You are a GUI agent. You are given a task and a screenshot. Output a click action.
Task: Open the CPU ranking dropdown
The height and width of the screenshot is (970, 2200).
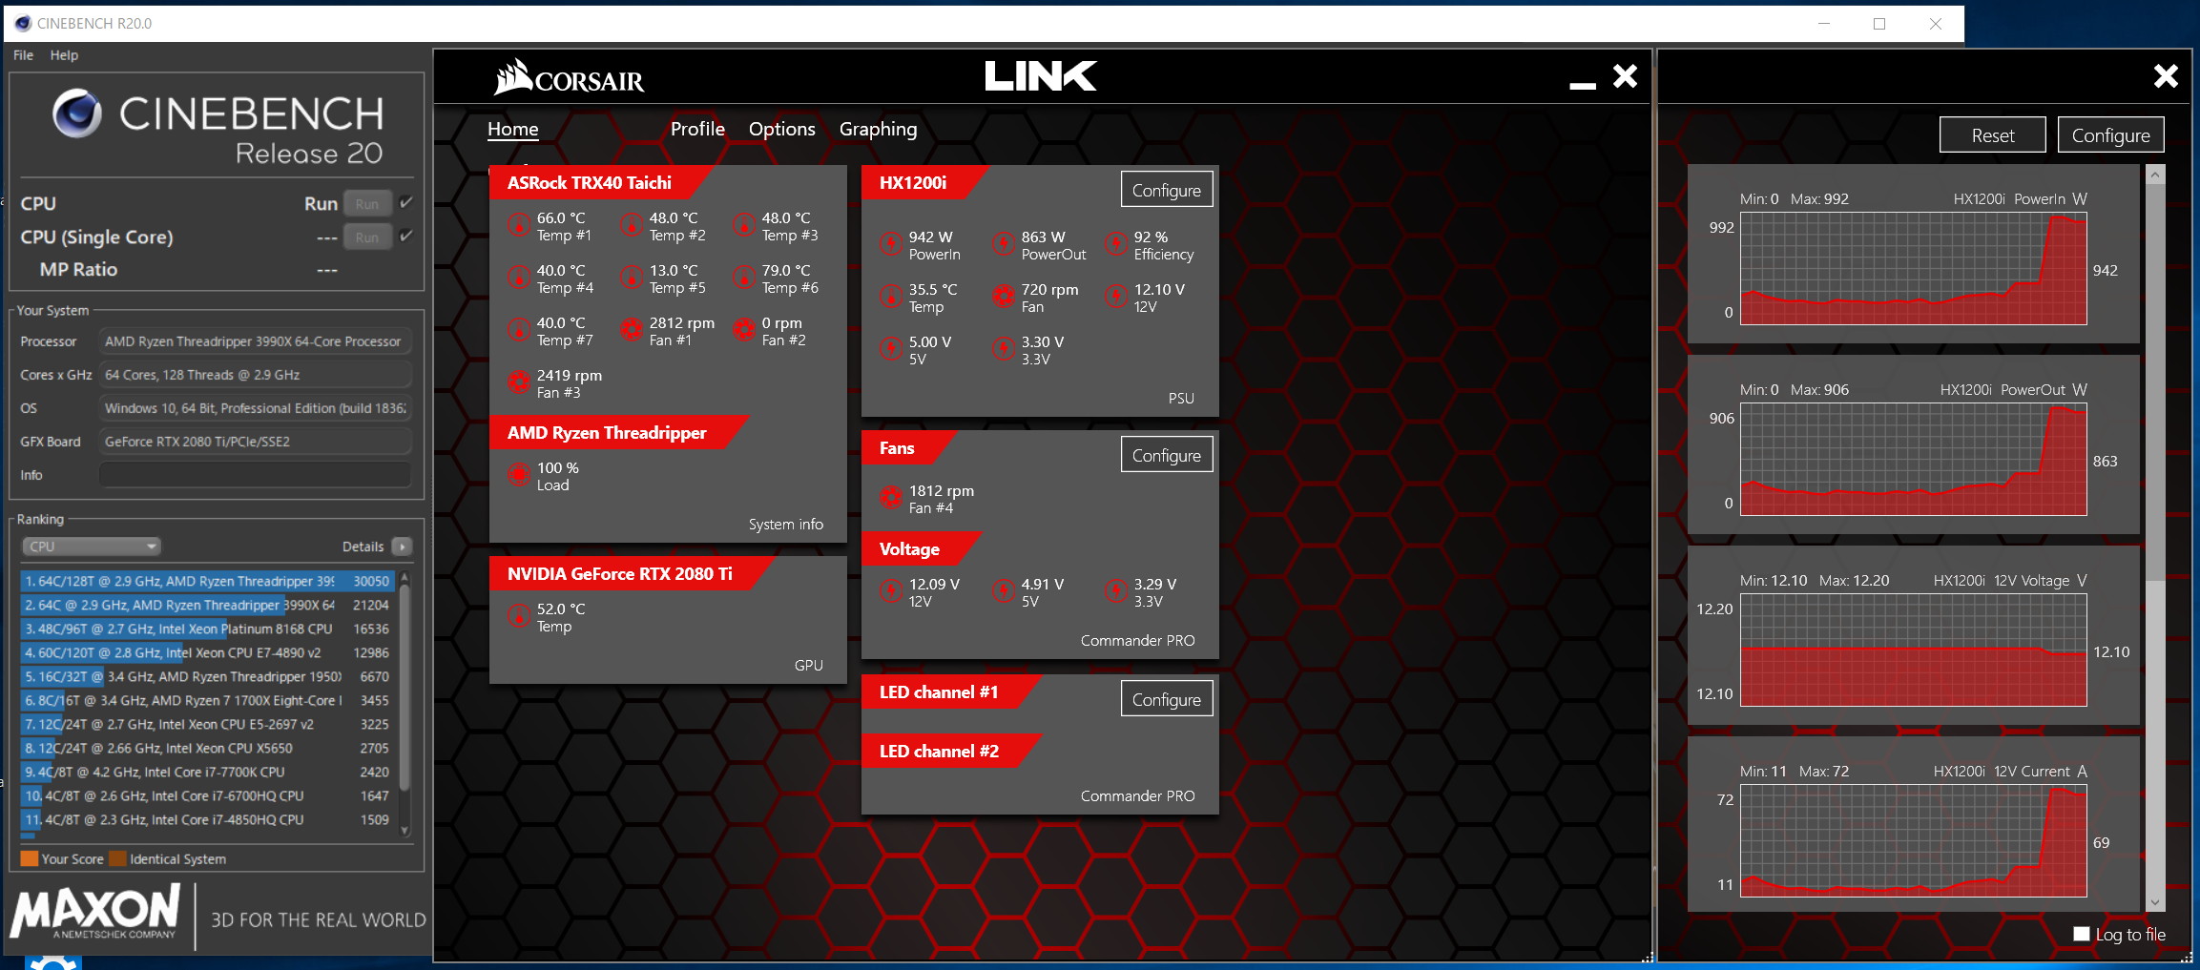(91, 547)
